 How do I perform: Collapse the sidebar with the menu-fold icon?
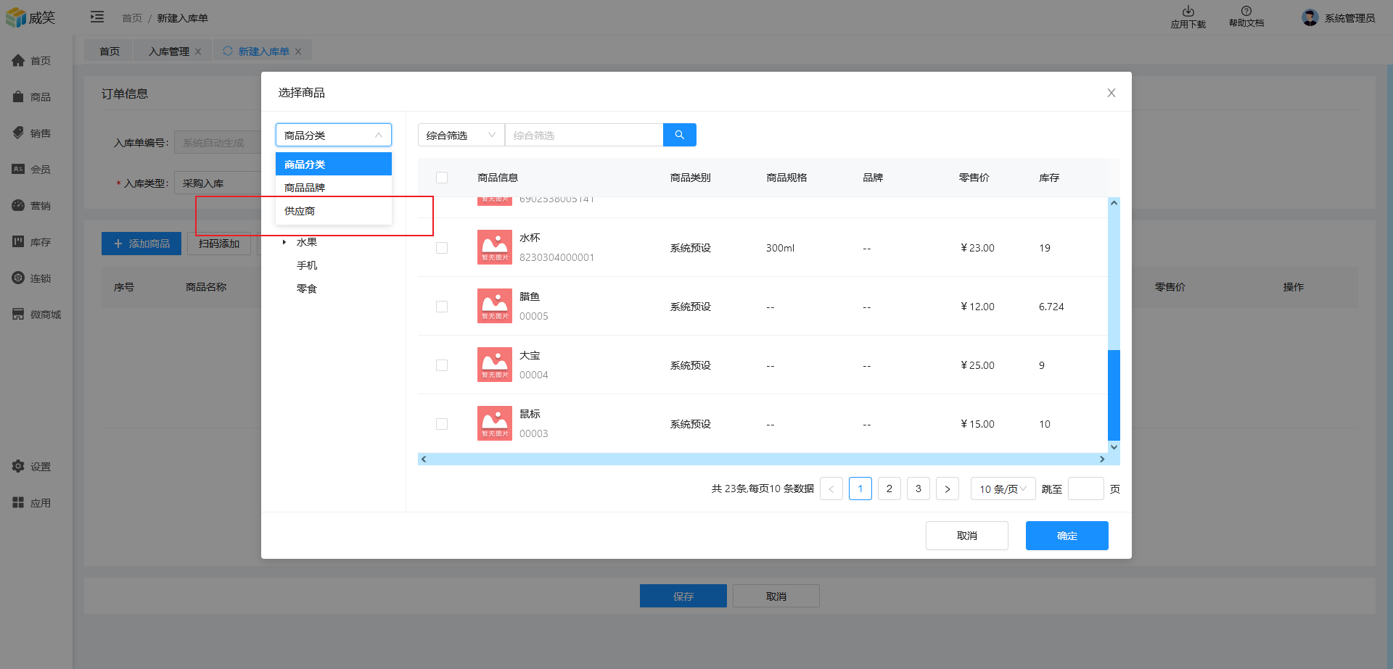click(x=97, y=17)
